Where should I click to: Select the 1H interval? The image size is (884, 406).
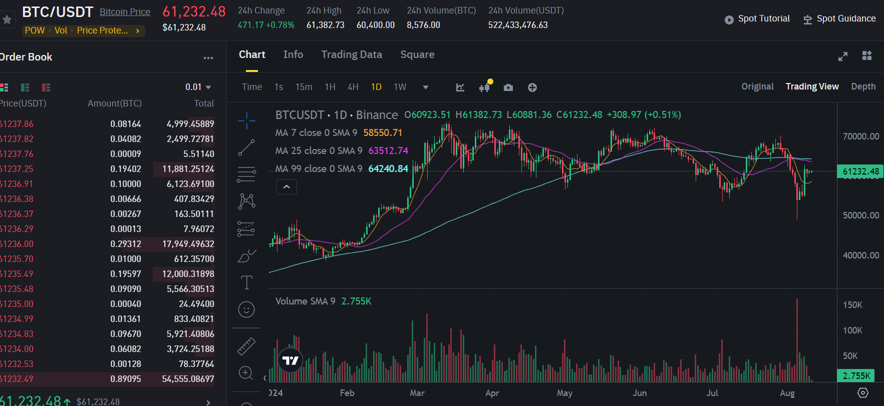(x=330, y=87)
